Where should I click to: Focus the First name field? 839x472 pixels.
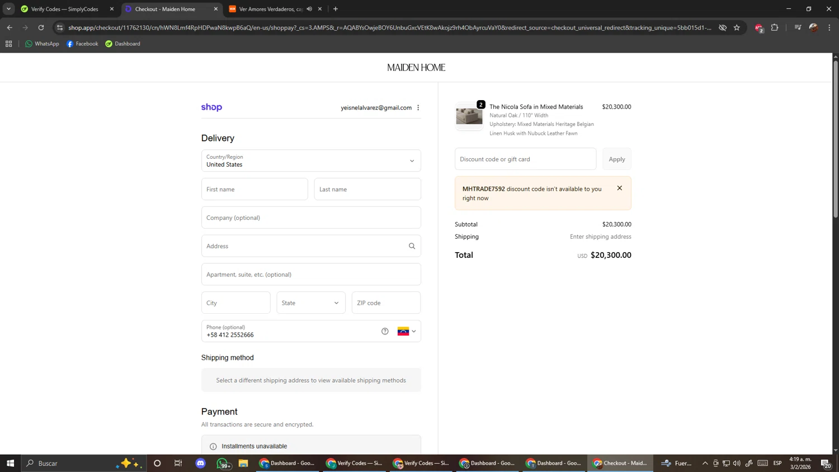click(254, 189)
